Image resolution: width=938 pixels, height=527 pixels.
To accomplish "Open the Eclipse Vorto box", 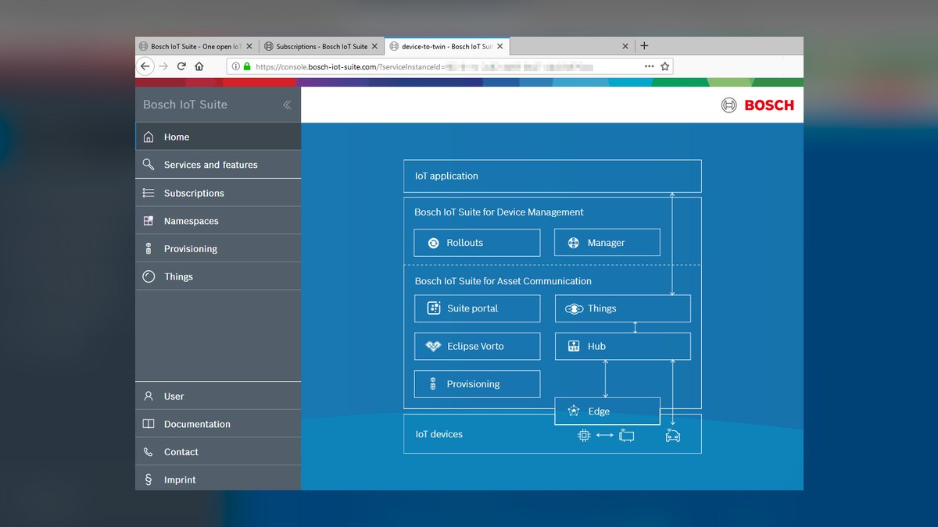I will click(477, 346).
